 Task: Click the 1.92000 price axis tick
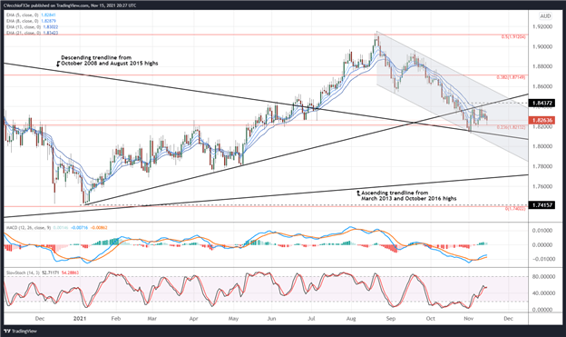[x=542, y=26]
